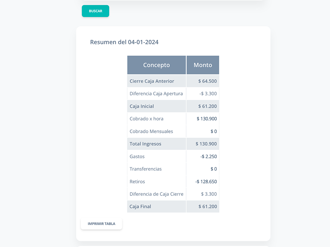Select the Gastos row label
Viewport: 330px width, 247px height.
tap(137, 156)
